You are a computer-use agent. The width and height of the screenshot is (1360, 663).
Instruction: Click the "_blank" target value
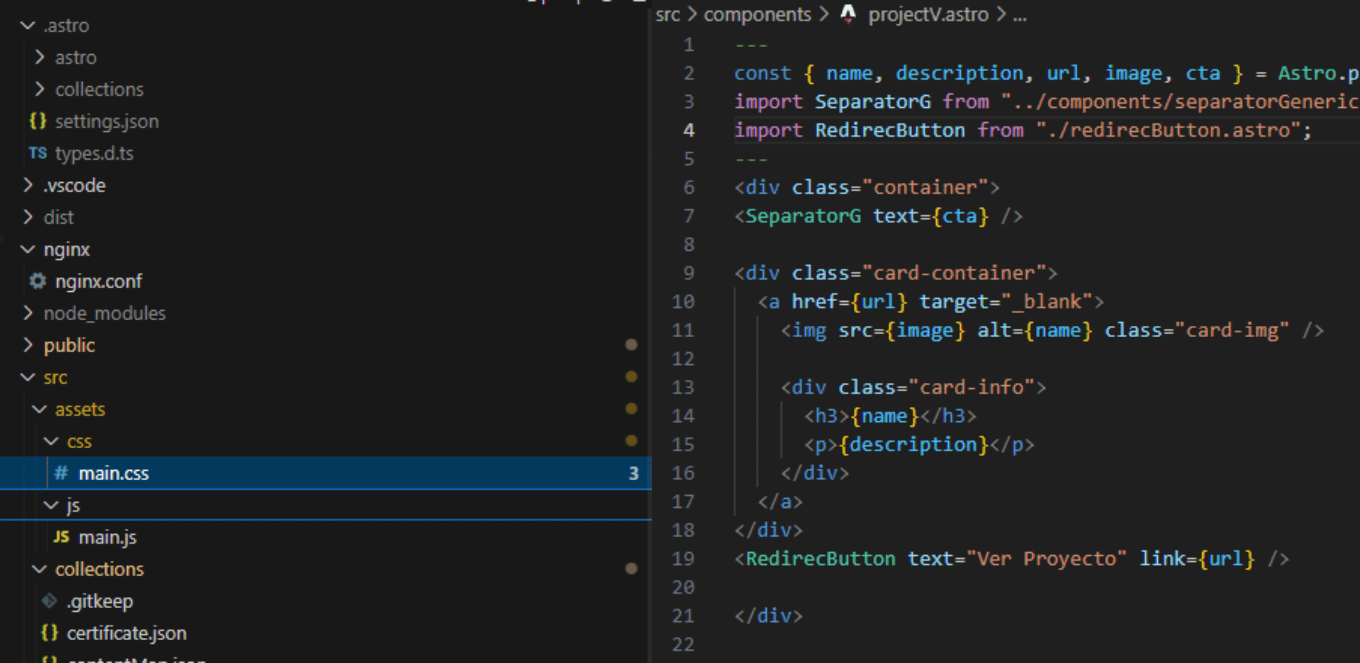pos(1046,302)
